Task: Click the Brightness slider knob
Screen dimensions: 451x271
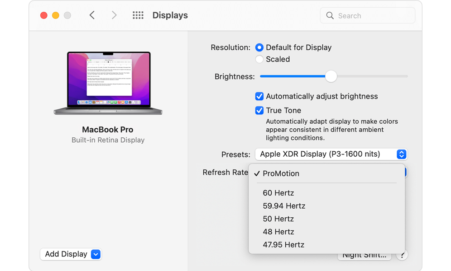Action: (331, 76)
